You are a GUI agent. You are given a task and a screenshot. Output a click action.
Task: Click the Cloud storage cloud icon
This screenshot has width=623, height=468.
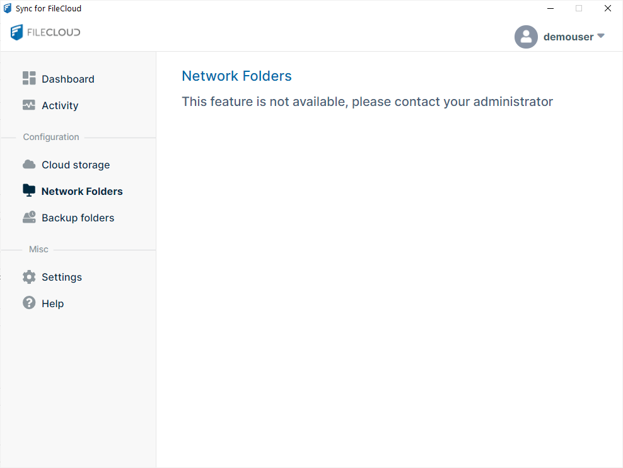click(29, 165)
